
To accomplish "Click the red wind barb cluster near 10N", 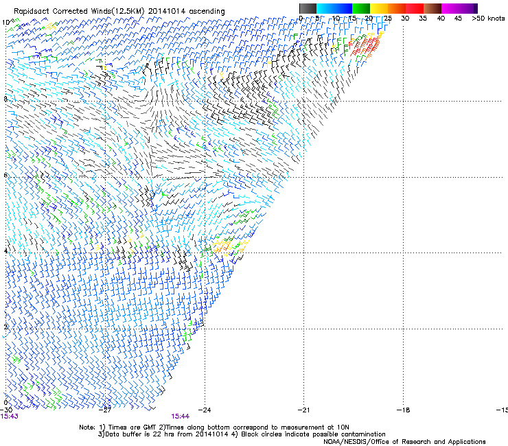I will pos(365,45).
